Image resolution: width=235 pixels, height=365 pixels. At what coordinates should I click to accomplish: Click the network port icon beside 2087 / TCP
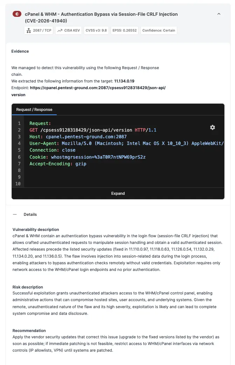click(x=29, y=31)
